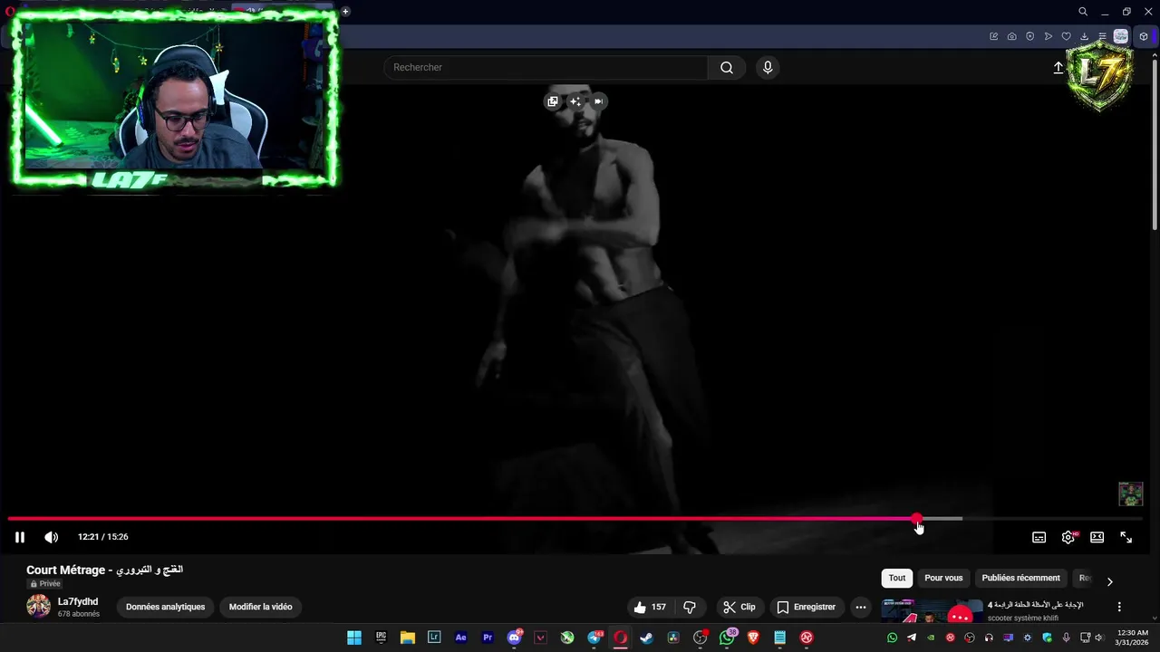Open taskbar clock and date

[1133, 638]
